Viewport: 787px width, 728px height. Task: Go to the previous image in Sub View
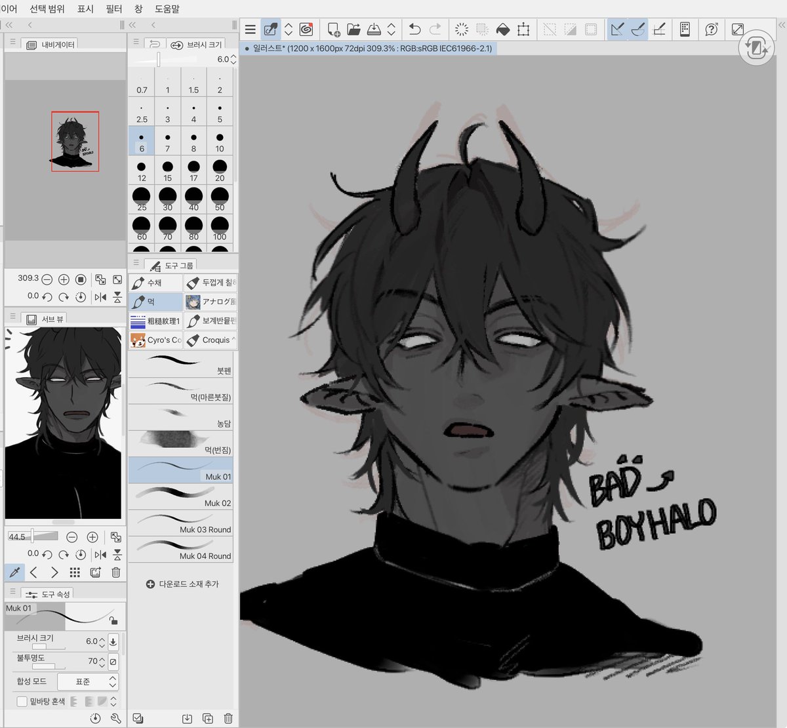[33, 573]
